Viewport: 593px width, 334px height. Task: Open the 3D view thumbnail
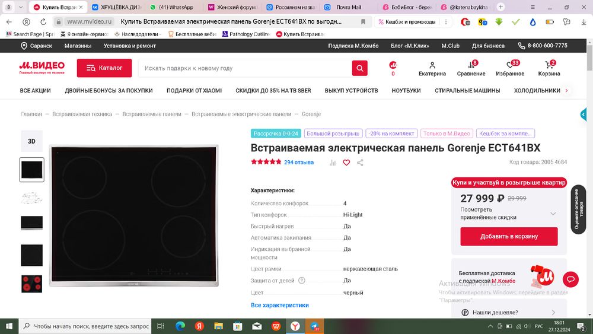[31, 141]
